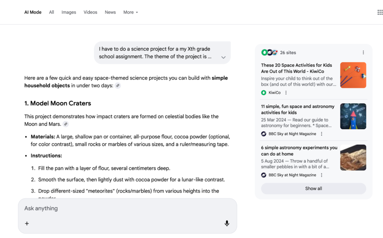Click the microphone icon in the search box
This screenshot has height=238, width=383.
click(227, 223)
